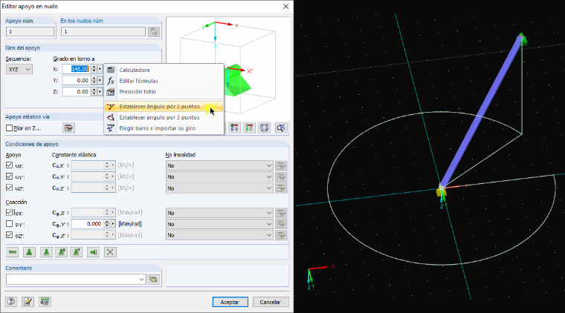The width and height of the screenshot is (565, 313).
Task: Open nonlinearity dropdown for φZ'
Action: coord(219,235)
